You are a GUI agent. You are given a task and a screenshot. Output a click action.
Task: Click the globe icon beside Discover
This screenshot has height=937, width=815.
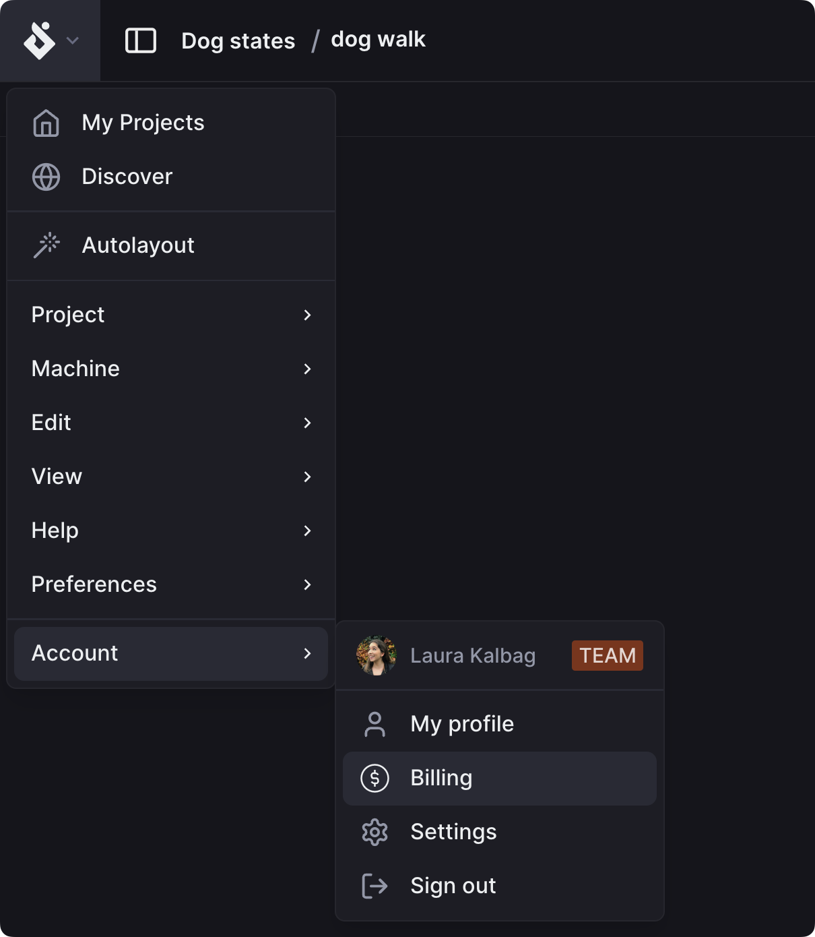click(x=46, y=177)
